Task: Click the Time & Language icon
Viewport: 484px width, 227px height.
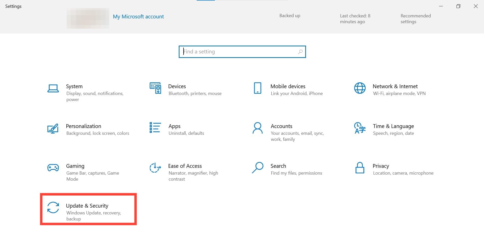Action: [360, 128]
